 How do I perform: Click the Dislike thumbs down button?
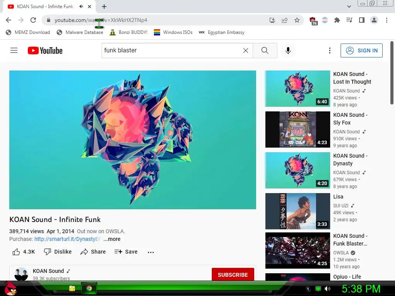pyautogui.click(x=58, y=252)
